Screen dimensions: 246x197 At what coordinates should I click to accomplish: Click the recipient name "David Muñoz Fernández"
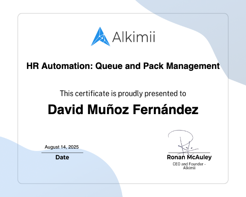click(x=123, y=110)
